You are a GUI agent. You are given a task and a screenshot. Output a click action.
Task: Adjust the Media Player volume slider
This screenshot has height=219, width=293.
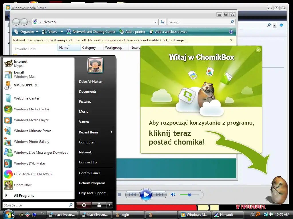pyautogui.click(x=189, y=194)
